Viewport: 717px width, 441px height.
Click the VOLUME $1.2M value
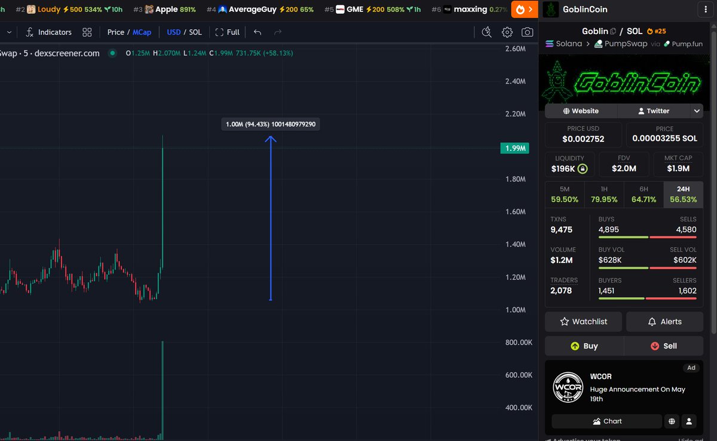pos(562,260)
